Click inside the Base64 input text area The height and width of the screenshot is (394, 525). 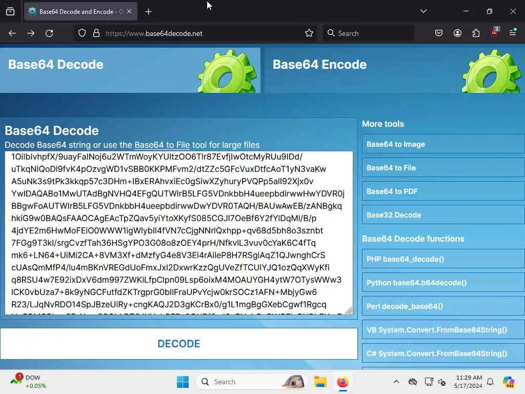pyautogui.click(x=179, y=233)
